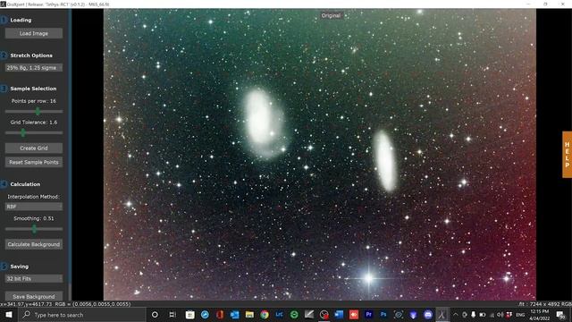Click the smaller elongated galaxy in image
572x322 pixels.
click(x=385, y=161)
